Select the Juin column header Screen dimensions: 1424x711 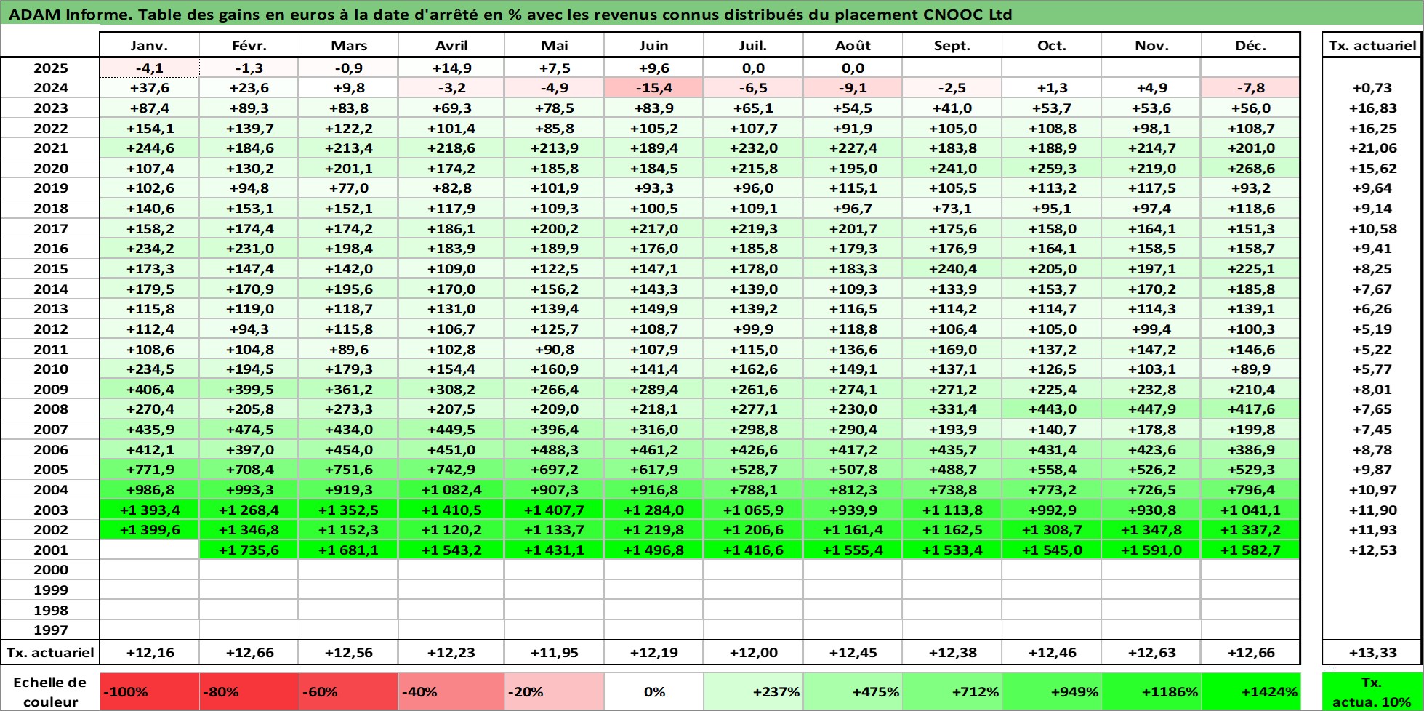[x=653, y=45]
